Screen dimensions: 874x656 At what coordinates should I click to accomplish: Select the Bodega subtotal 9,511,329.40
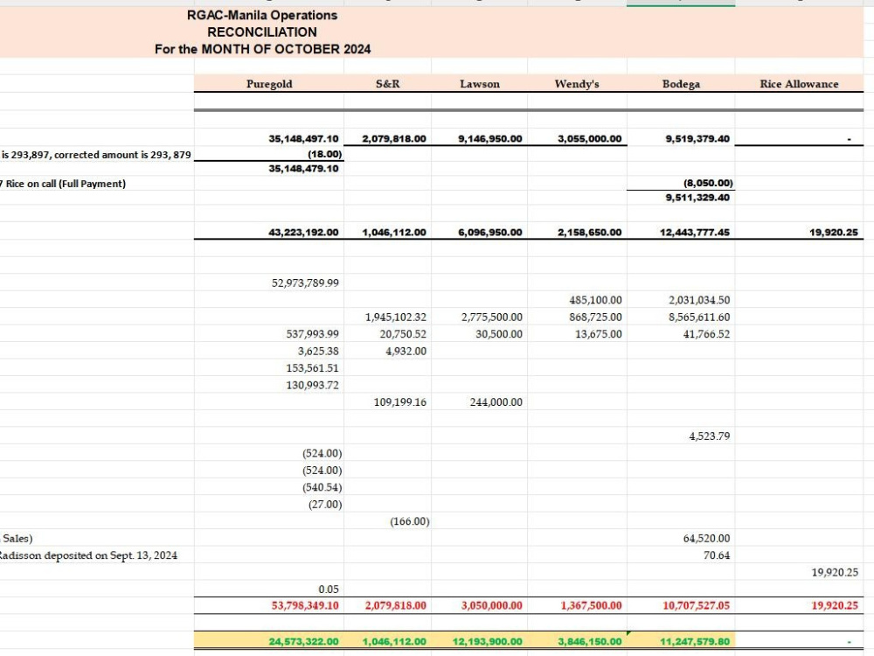[697, 198]
